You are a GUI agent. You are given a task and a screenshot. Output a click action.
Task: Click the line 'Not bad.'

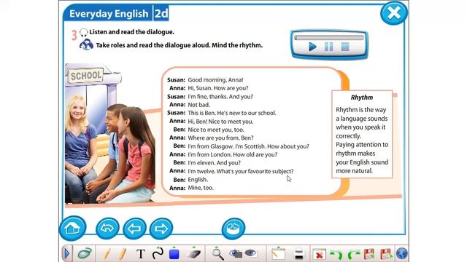198,105
